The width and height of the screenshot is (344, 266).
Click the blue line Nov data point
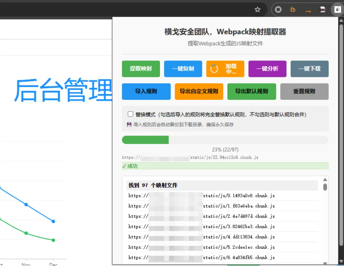(26, 204)
